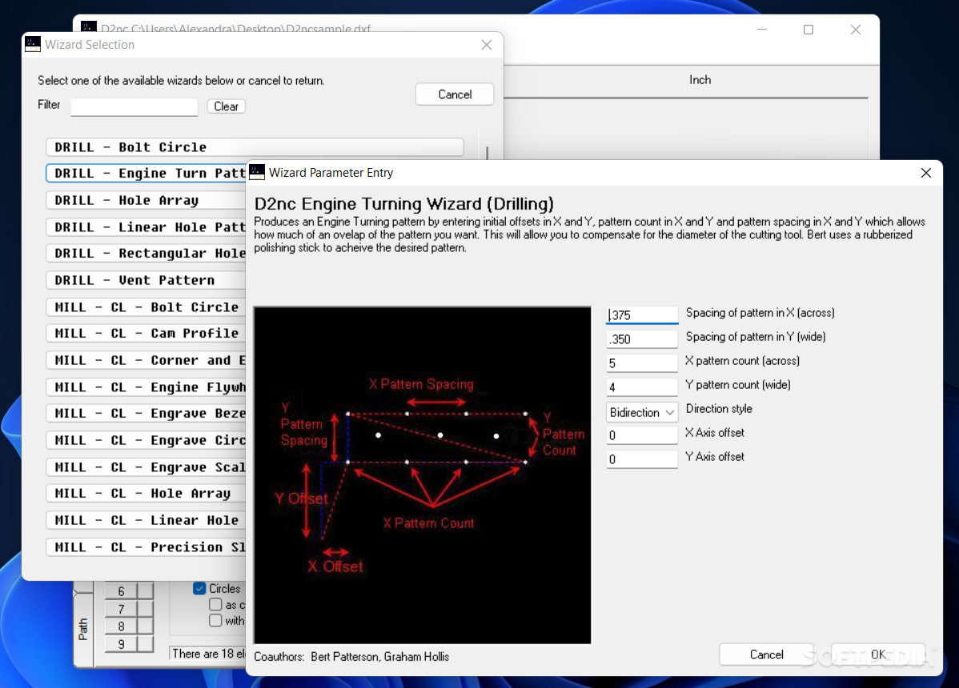This screenshot has width=959, height=688.
Task: Select MILL - CL - Bolt Circle wizard
Action: (x=146, y=307)
